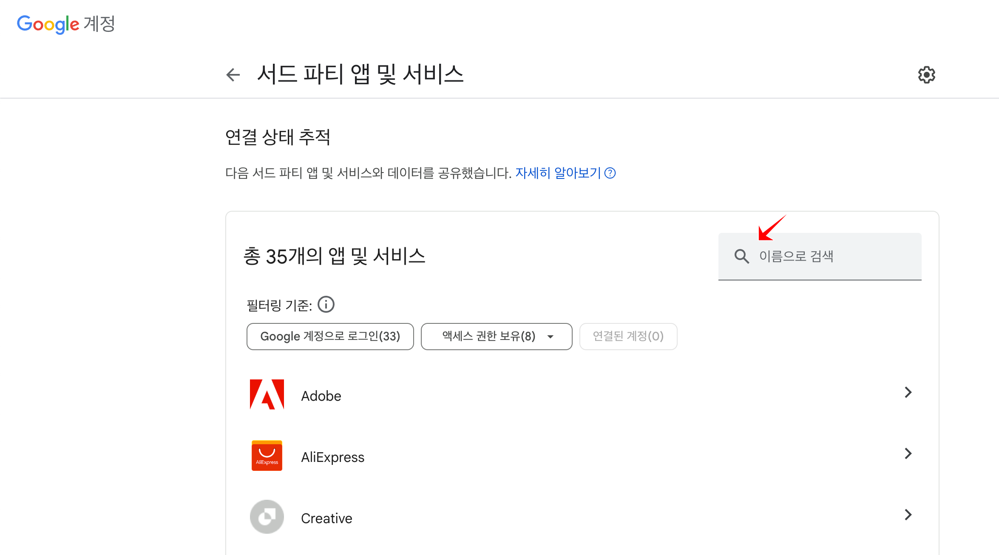The image size is (999, 555).
Task: Select the Creative entry by name
Action: [x=326, y=518]
